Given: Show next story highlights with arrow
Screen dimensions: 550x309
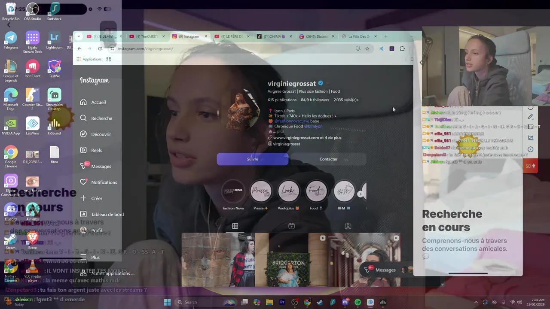Looking at the screenshot, I should pos(360,194).
